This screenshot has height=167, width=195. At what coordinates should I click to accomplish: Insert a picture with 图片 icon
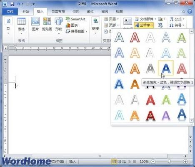click(x=35, y=24)
